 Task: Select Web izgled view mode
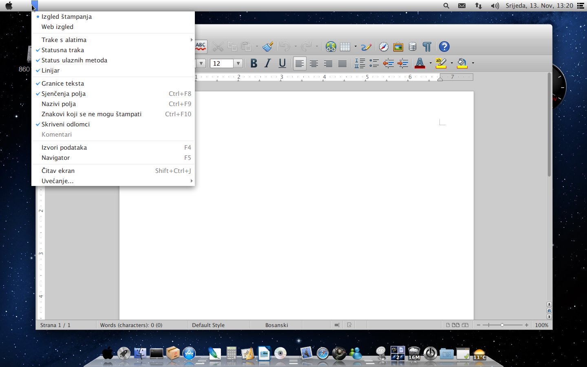coord(57,27)
